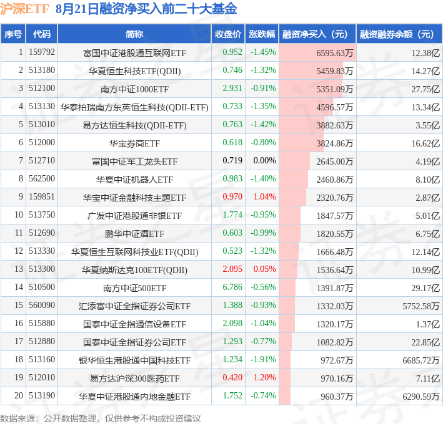The image size is (443, 424).
Task: Select 华夏中证机器人ETF name
Action: coord(134,180)
